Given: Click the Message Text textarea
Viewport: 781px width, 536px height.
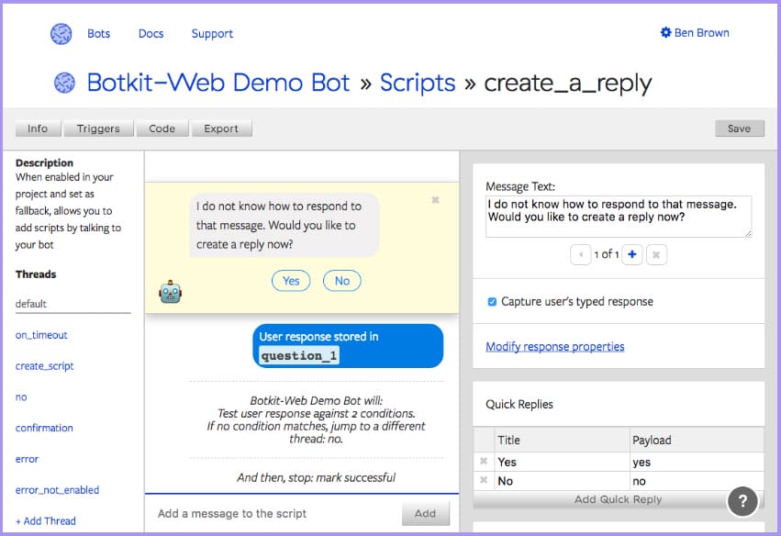Looking at the screenshot, I should tap(618, 217).
